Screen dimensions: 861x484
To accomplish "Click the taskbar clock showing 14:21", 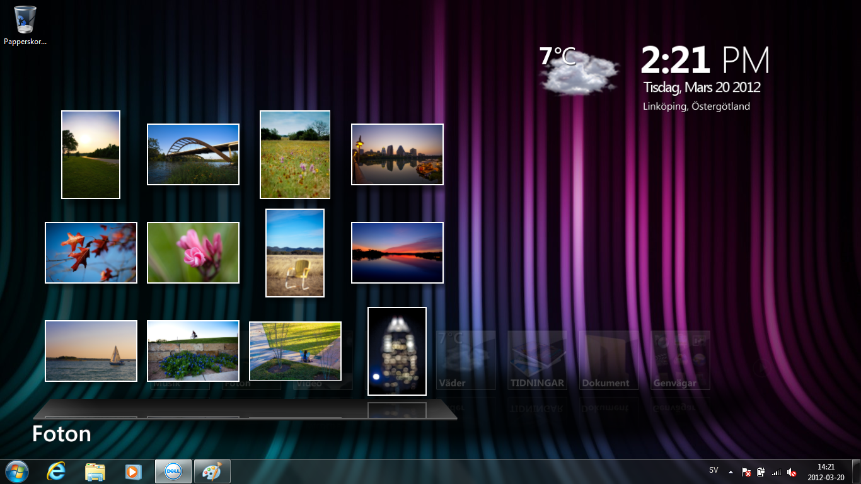I will 826,471.
